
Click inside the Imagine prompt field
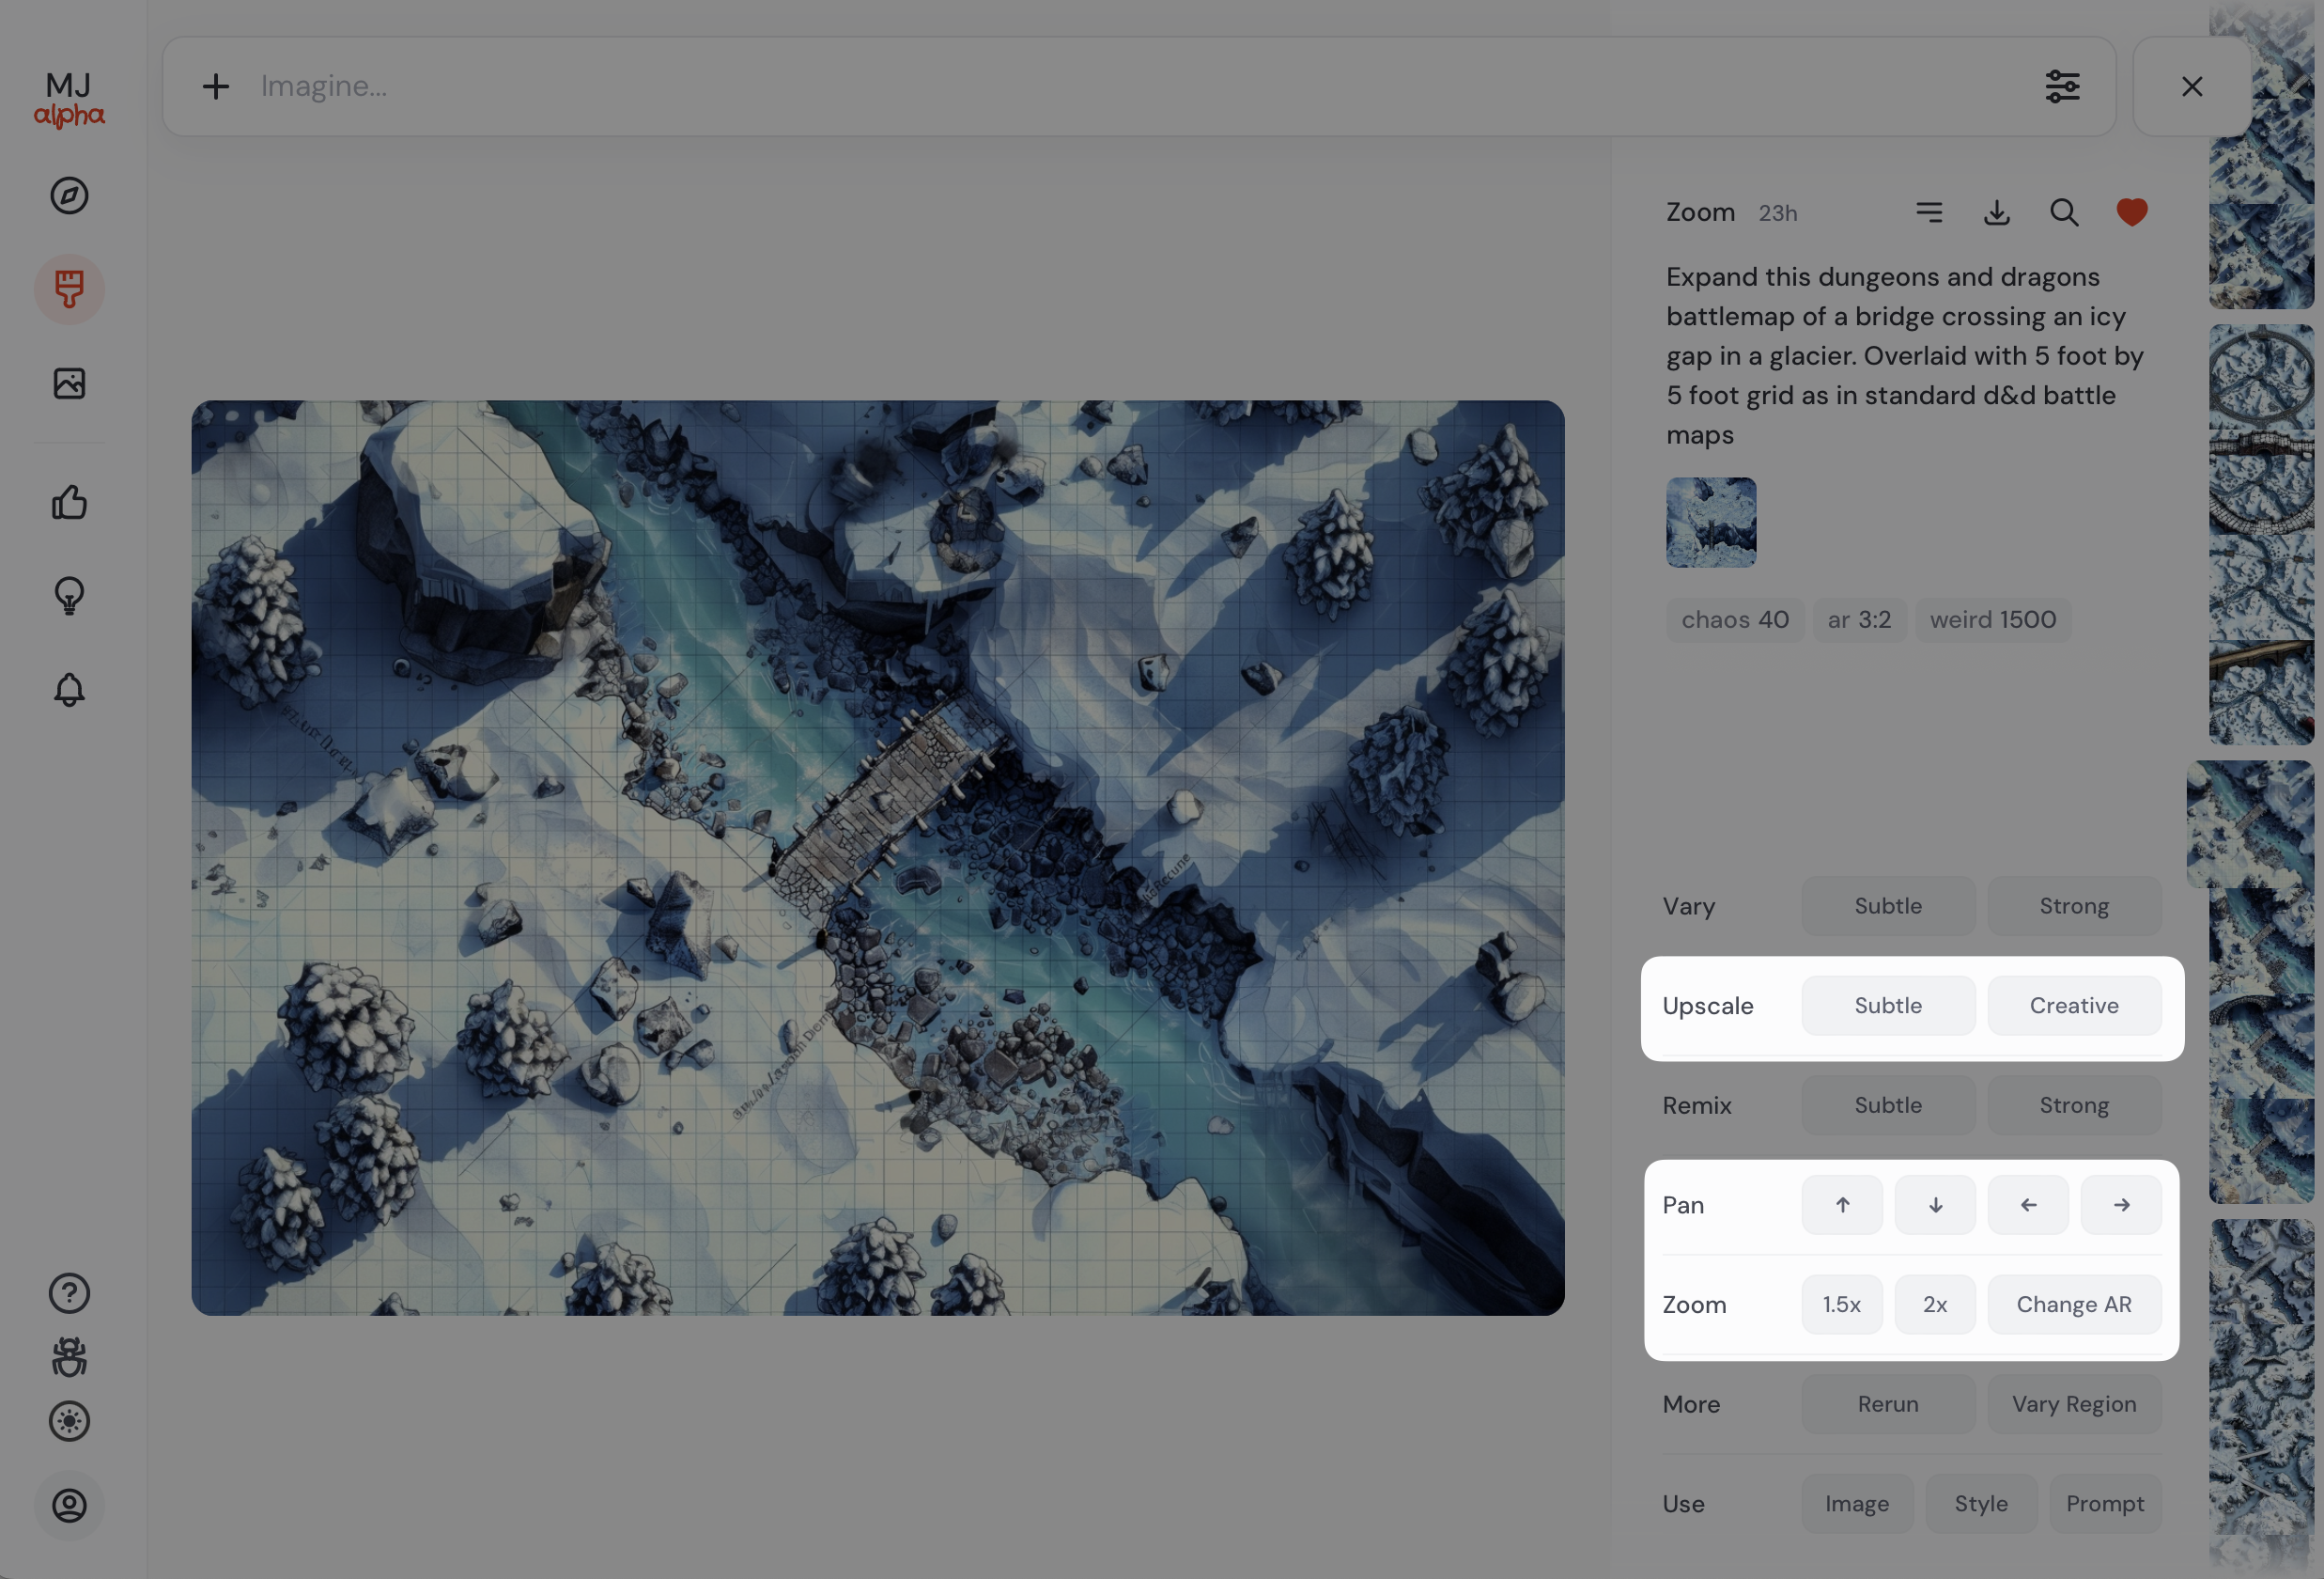1140,87
